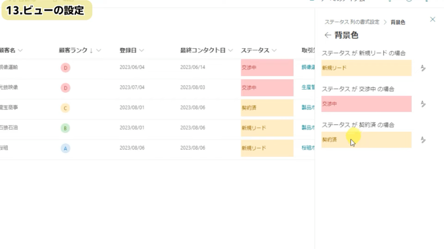This screenshot has width=444, height=249.
Task: Choose the 新規リード background color bar in the panel
Action: (x=366, y=68)
